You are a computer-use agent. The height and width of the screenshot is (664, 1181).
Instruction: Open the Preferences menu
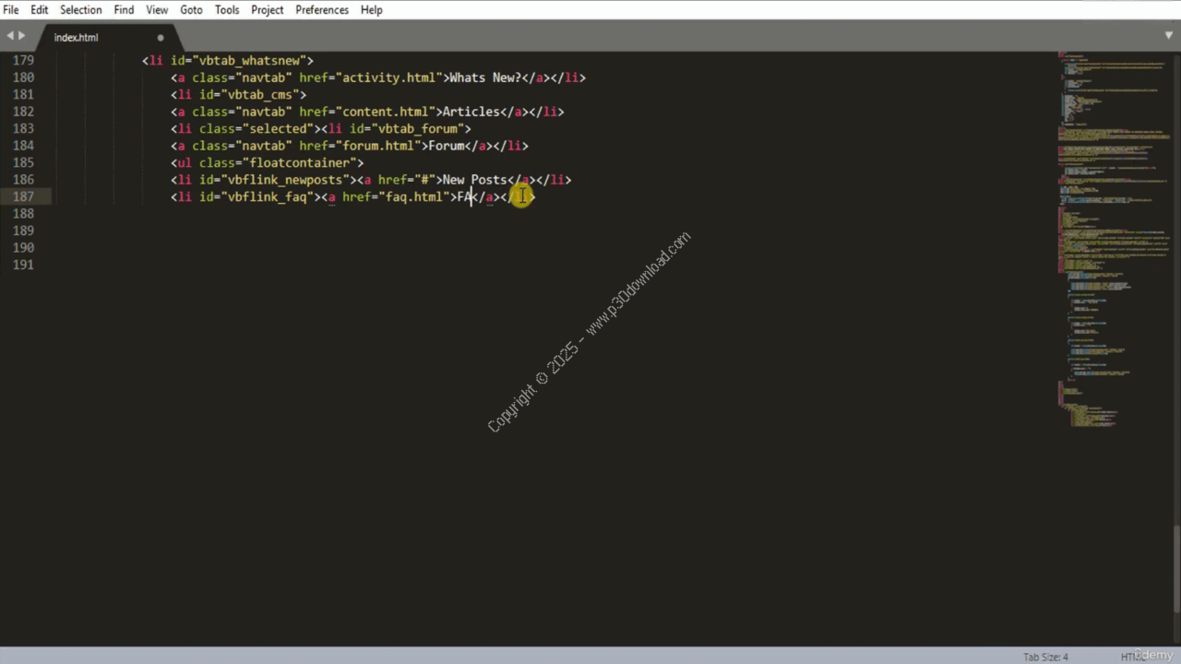click(322, 10)
